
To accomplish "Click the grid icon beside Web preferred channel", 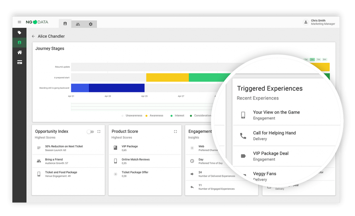I will 192,148.
